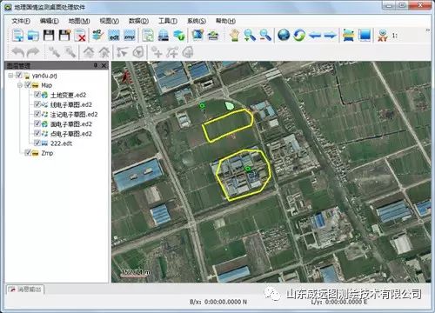The image size is (435, 313).
Task: Toggle the 222.edt layer checkbox
Action: tap(37, 143)
